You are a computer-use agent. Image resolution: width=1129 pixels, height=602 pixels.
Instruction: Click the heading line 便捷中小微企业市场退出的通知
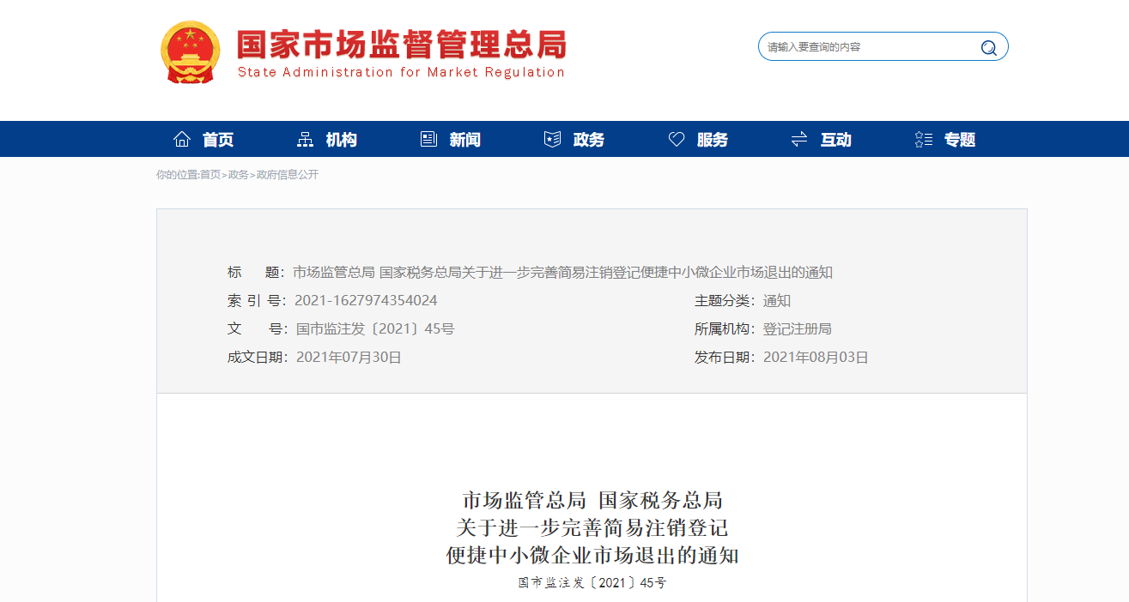click(592, 555)
